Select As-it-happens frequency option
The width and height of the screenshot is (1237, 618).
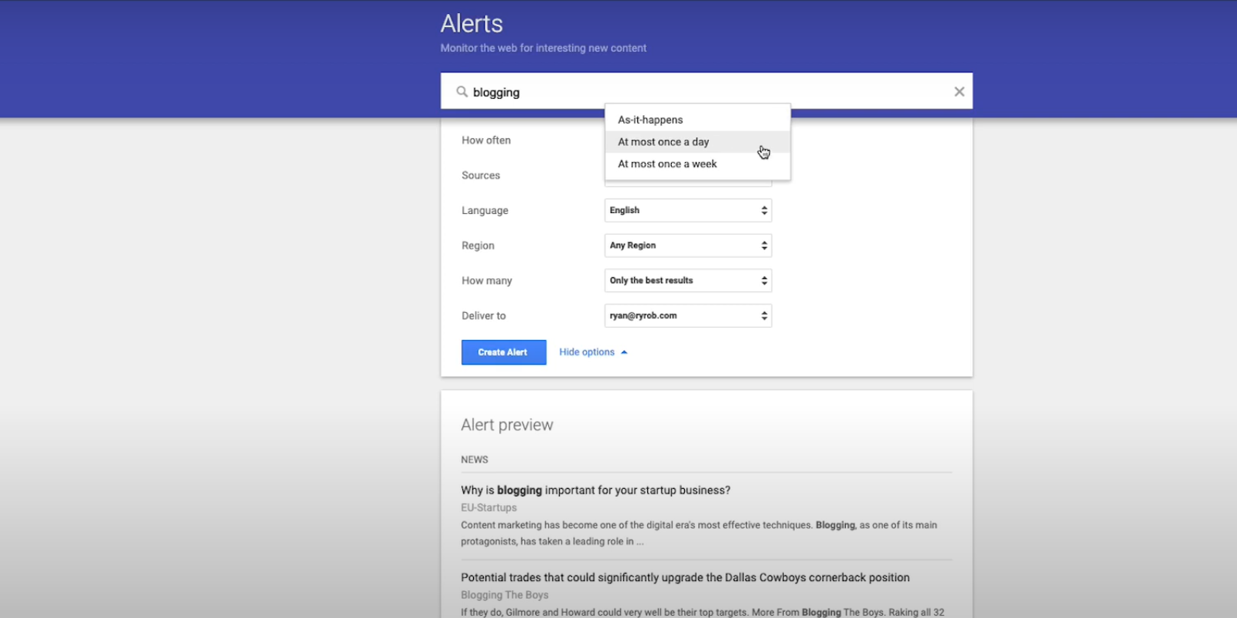pos(650,120)
